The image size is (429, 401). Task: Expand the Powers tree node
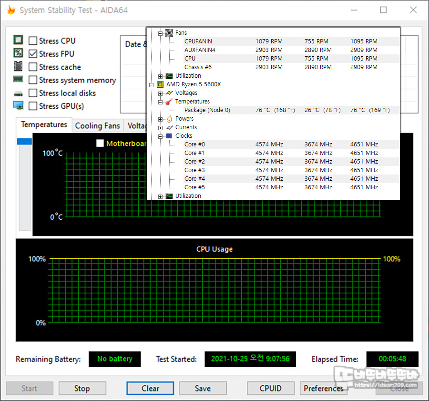[x=160, y=119]
